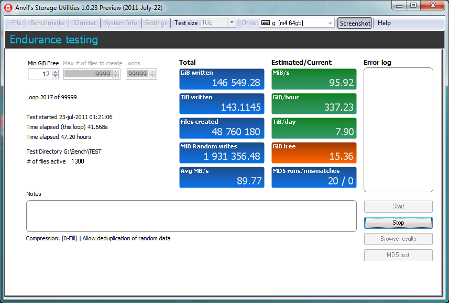Focus the Min GiB Free field
This screenshot has height=303, width=449.
[x=41, y=74]
